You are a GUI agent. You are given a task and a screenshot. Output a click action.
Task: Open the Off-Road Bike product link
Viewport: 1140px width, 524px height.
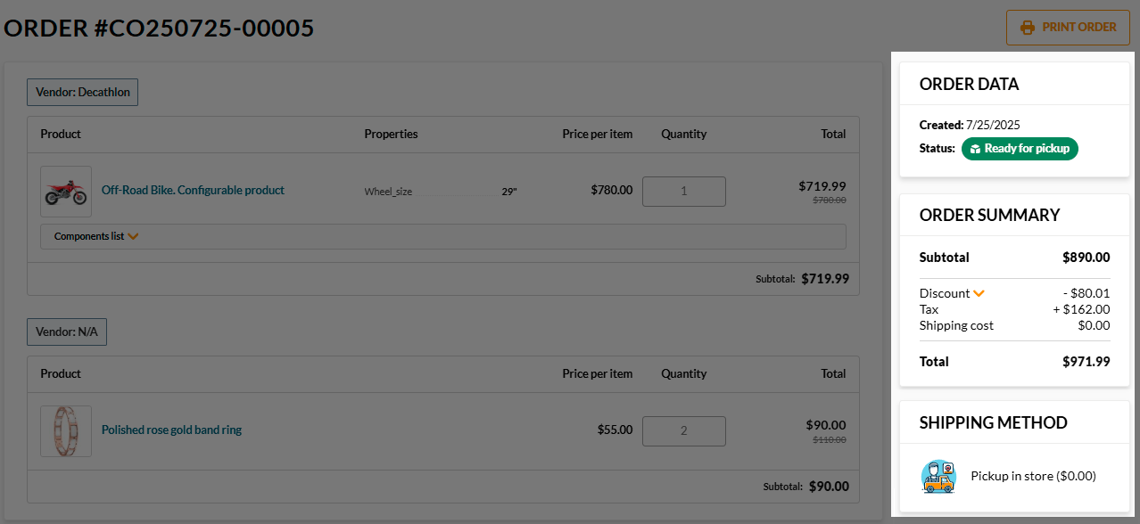[193, 190]
